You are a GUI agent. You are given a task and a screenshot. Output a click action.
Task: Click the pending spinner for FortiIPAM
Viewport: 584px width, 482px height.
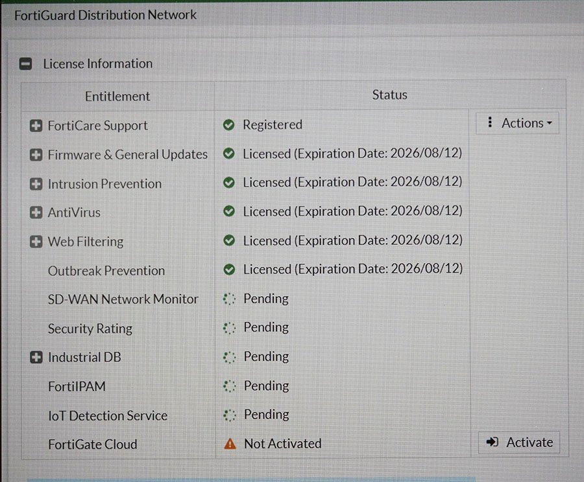228,386
